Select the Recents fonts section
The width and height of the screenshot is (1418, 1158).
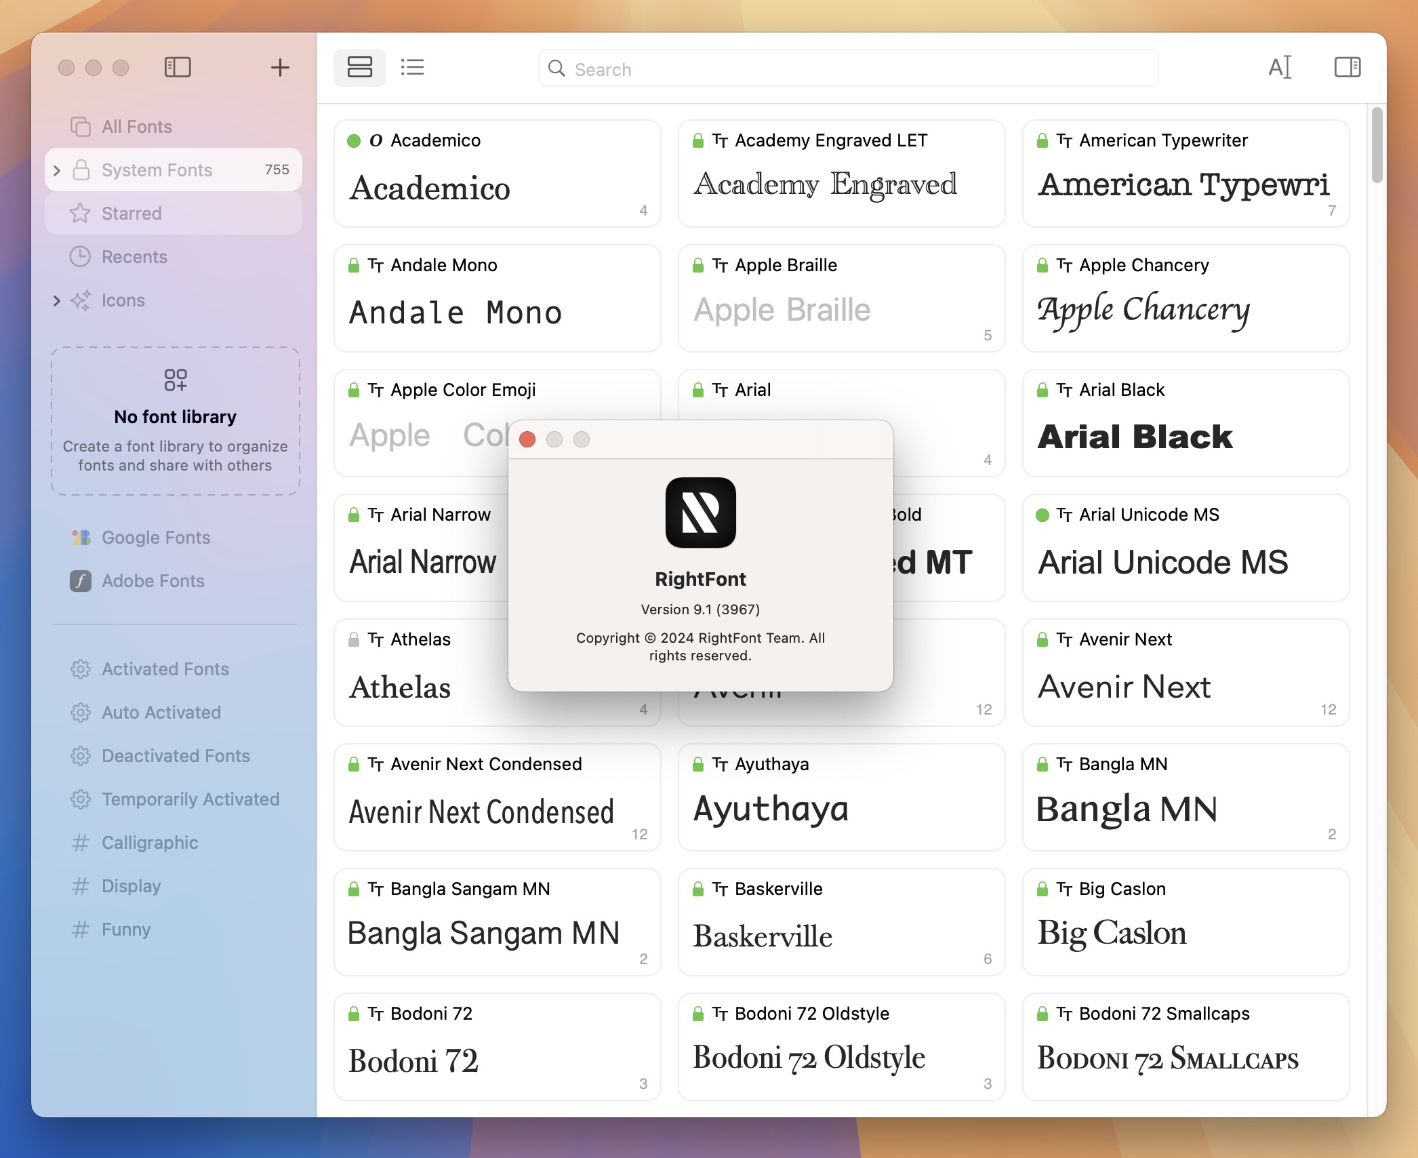tap(134, 256)
